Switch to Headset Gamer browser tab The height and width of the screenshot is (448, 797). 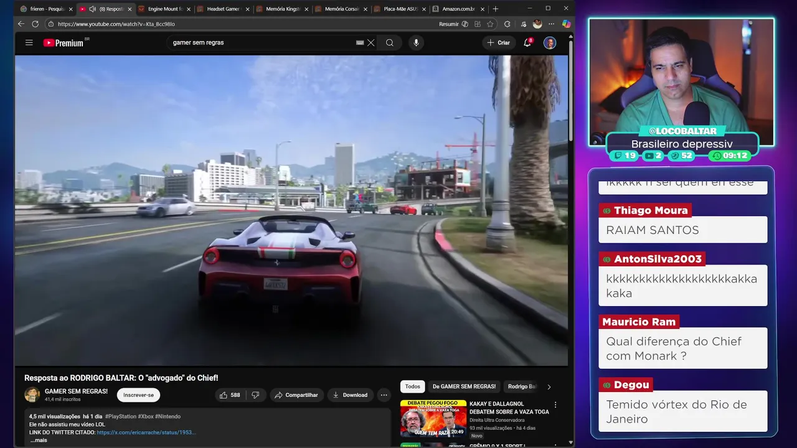(x=222, y=9)
